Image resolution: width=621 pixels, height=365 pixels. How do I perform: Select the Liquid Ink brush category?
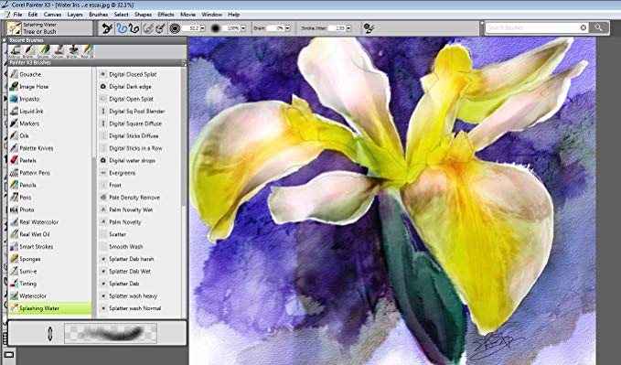coord(50,111)
